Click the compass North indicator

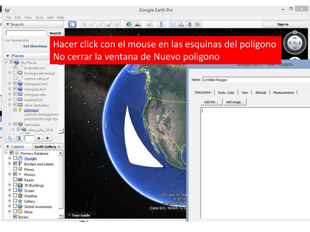coord(295,32)
